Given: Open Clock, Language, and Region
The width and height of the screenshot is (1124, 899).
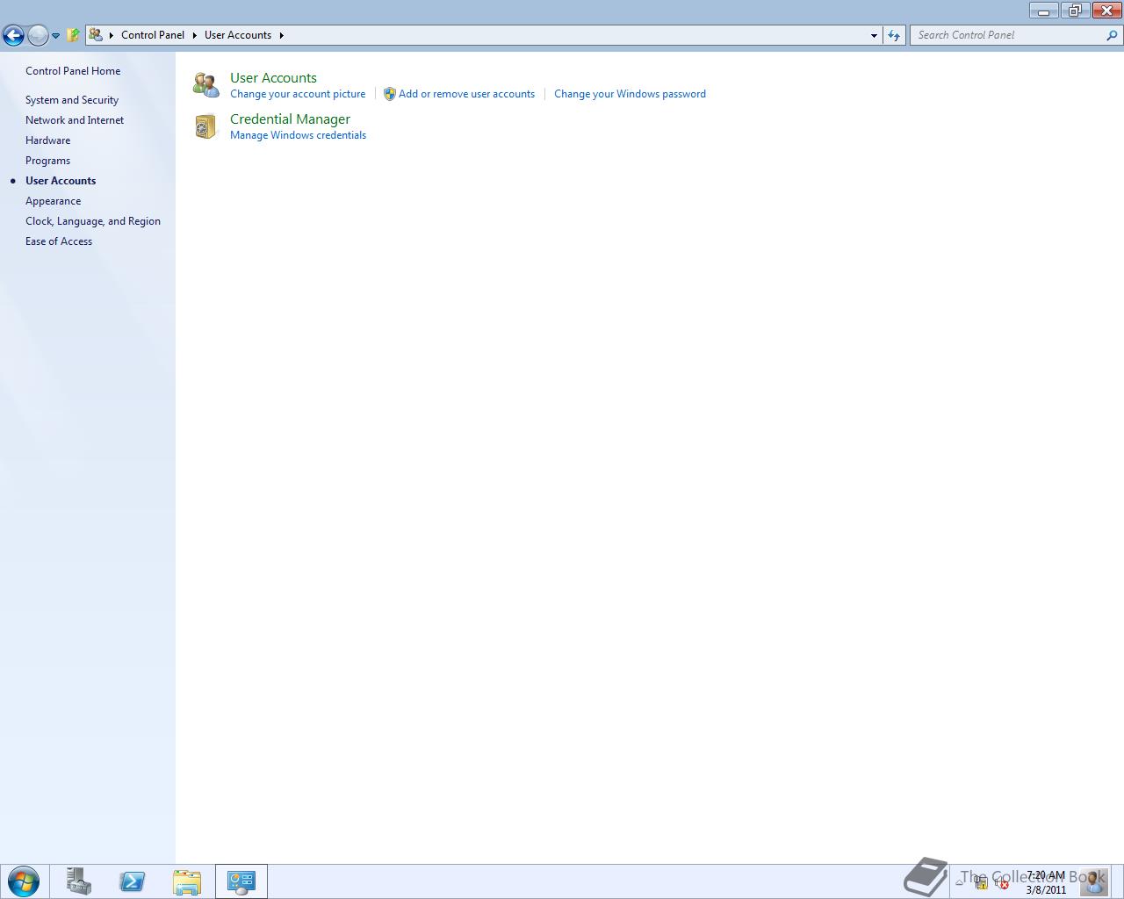Looking at the screenshot, I should [x=93, y=221].
